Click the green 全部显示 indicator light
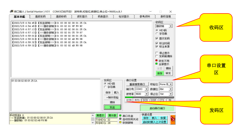Viewport: 248px width, 139px height. pos(156,64)
